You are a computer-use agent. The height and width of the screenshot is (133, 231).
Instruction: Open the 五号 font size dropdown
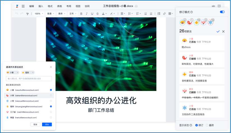coord(73,14)
